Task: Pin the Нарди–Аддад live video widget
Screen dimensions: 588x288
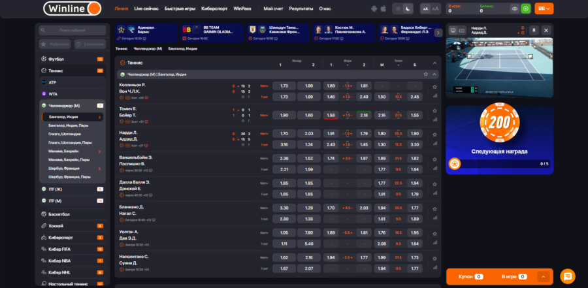Action: pyautogui.click(x=534, y=31)
